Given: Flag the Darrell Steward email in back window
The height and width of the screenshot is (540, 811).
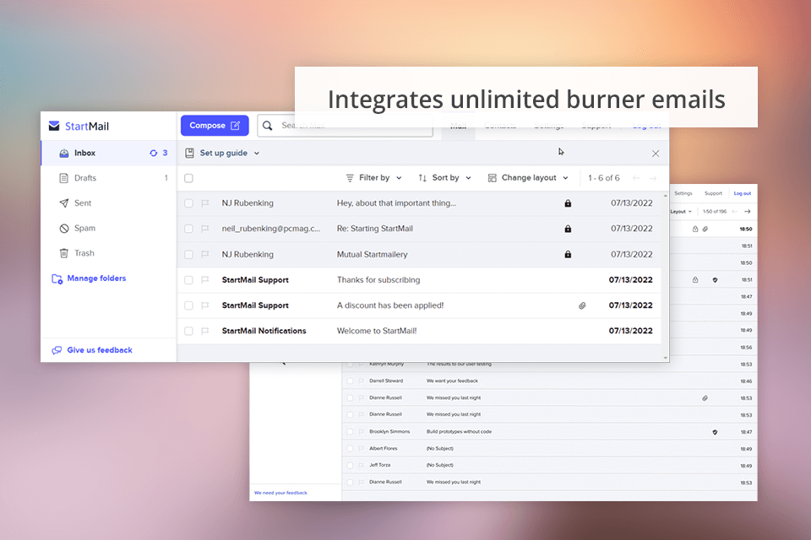Looking at the screenshot, I should point(361,381).
